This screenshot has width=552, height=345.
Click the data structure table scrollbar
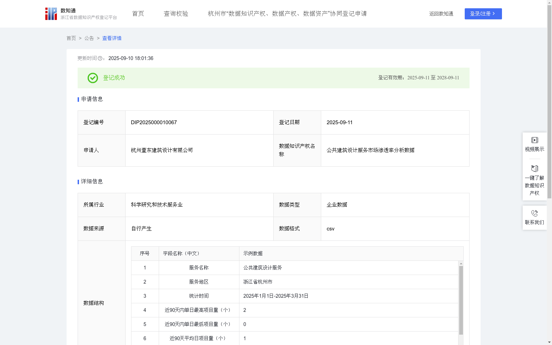pos(461,300)
